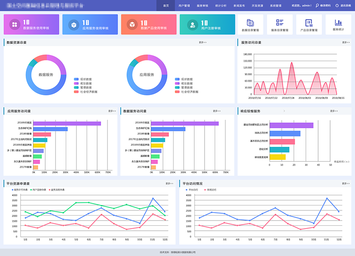
Task: Toggle 服务许可申请 legend series
Action: click(20, 190)
